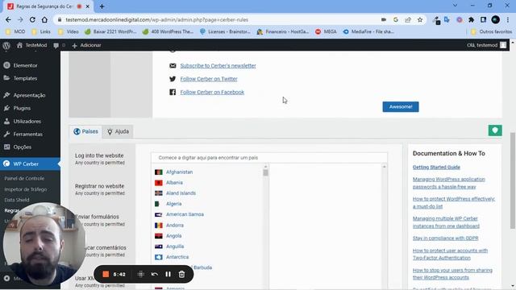Image resolution: width=516 pixels, height=290 pixels.
Task: Open Subscribe to Cerber's newsletter link
Action: [x=218, y=66]
